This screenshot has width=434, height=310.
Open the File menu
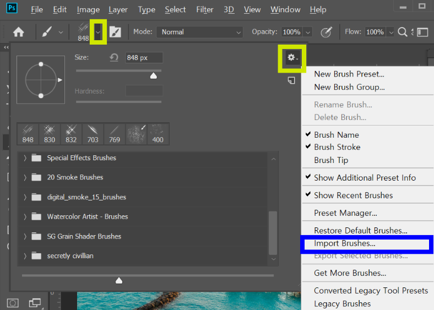point(37,10)
